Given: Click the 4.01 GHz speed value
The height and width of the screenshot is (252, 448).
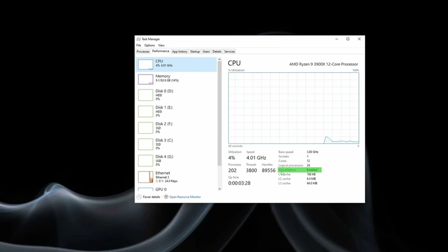Looking at the screenshot, I should click(256, 158).
